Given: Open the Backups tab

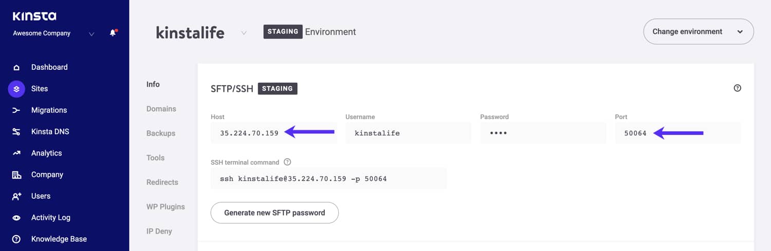Looking at the screenshot, I should click(160, 133).
